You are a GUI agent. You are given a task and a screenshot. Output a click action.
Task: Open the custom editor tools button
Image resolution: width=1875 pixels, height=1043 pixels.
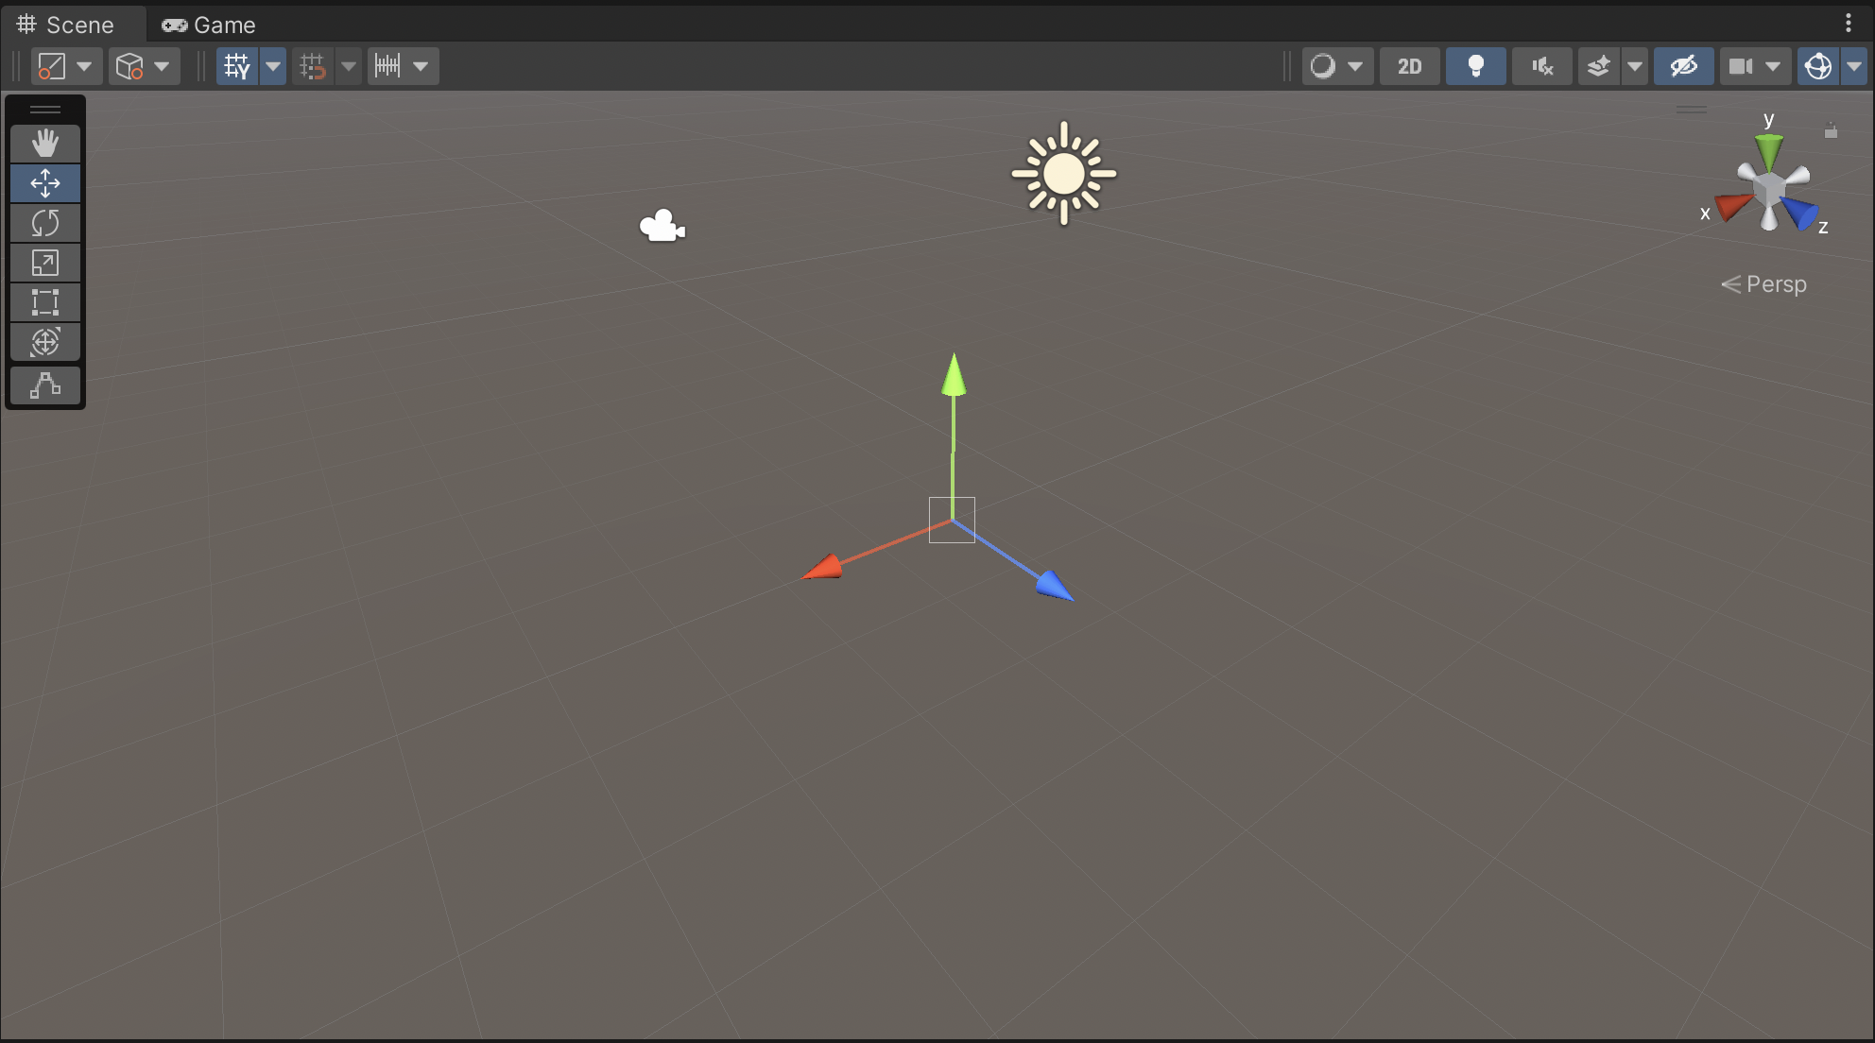point(44,385)
